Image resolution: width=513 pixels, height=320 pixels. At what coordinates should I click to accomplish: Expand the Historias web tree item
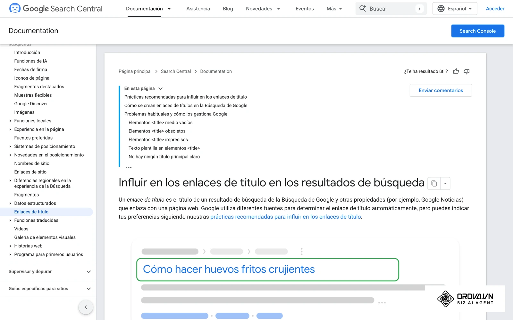coord(10,246)
